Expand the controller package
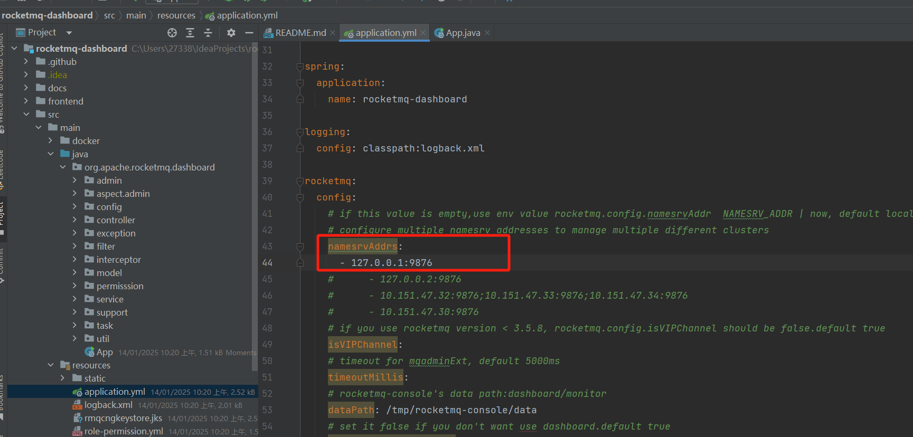The width and height of the screenshot is (913, 437). pos(75,220)
